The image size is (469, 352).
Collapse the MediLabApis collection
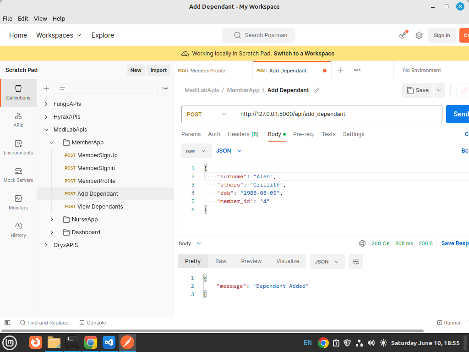46,129
